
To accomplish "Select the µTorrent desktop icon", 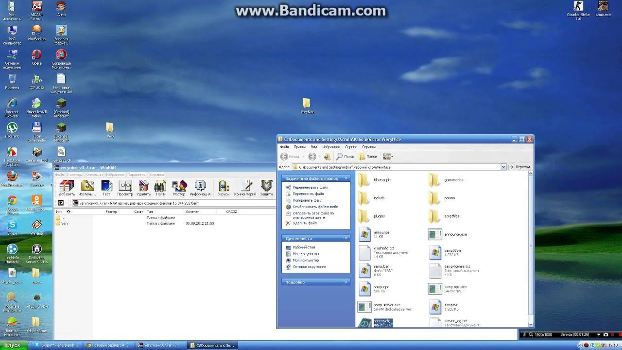I will coord(12,130).
